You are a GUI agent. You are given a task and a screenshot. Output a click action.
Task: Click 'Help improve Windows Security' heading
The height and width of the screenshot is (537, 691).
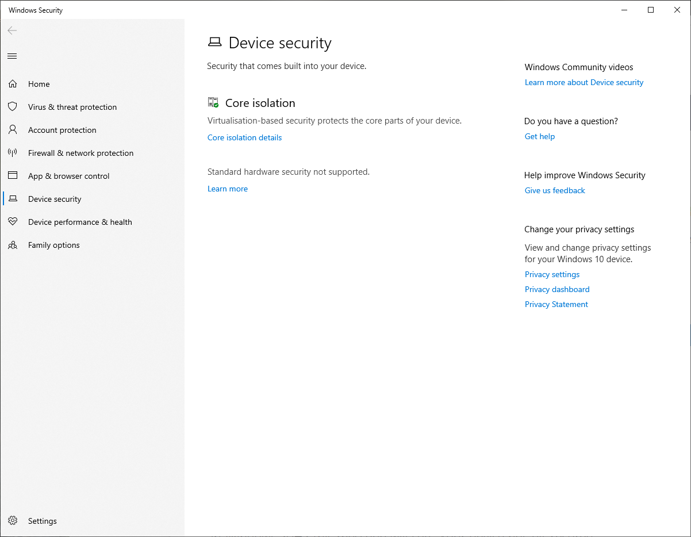(585, 175)
